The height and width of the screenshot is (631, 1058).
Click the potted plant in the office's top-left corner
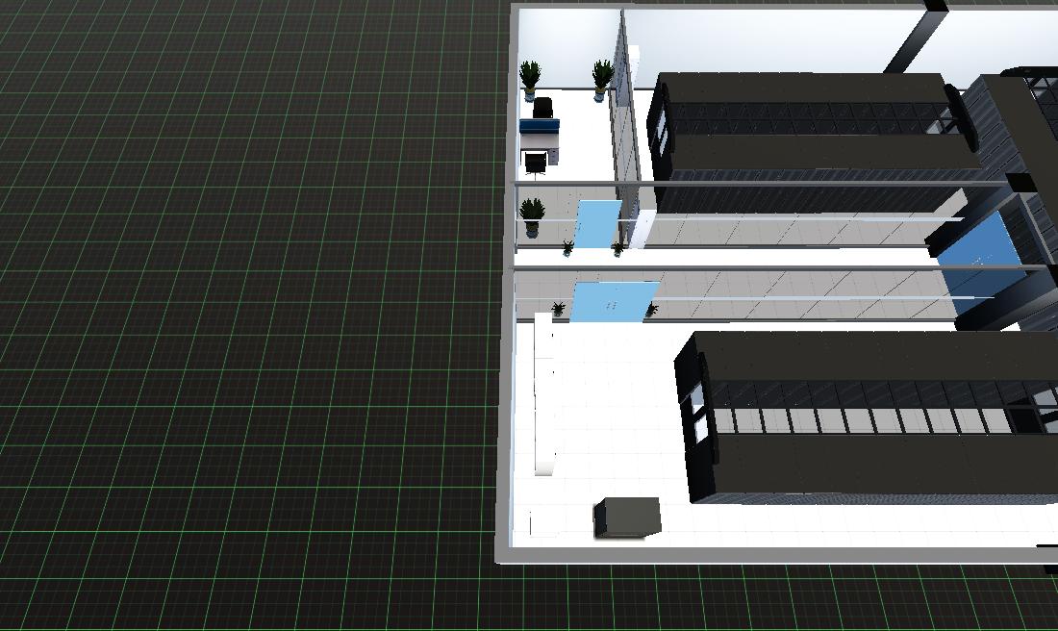point(529,79)
